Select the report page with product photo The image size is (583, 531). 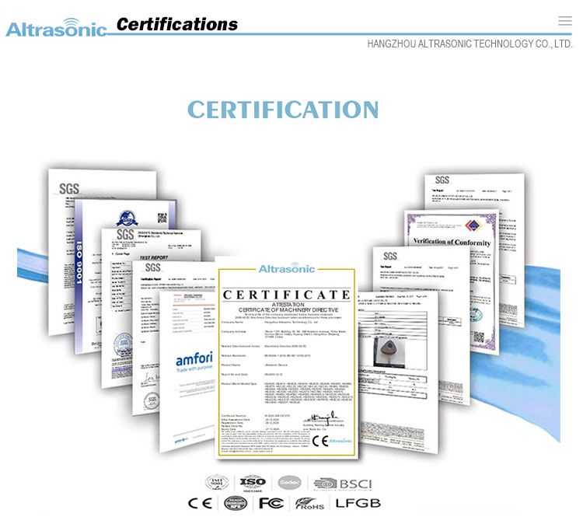click(x=398, y=372)
